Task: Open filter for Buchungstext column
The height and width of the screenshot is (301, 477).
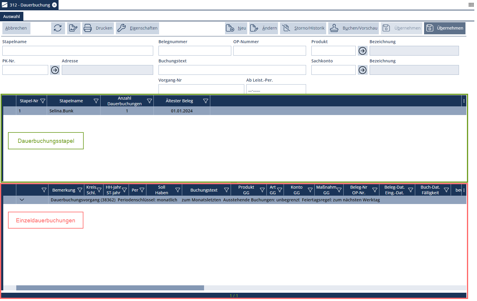Action: point(227,190)
